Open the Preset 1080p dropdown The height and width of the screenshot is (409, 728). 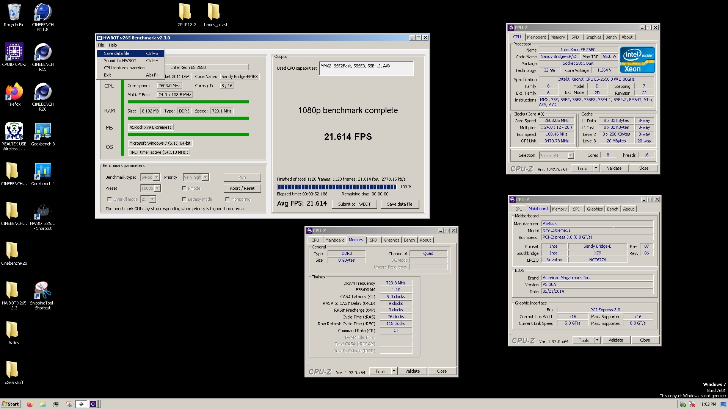click(157, 188)
